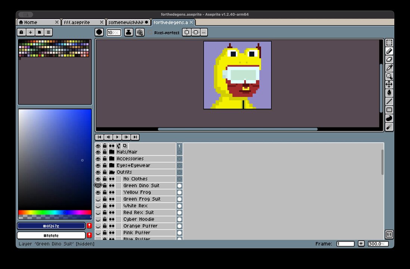Select the Eraser tool
Image resolution: width=410 pixels, height=269 pixels.
click(389, 59)
